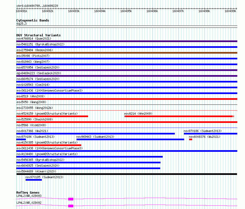
Task: Click the red nsv4150385 variant bar
Action: 49,145
